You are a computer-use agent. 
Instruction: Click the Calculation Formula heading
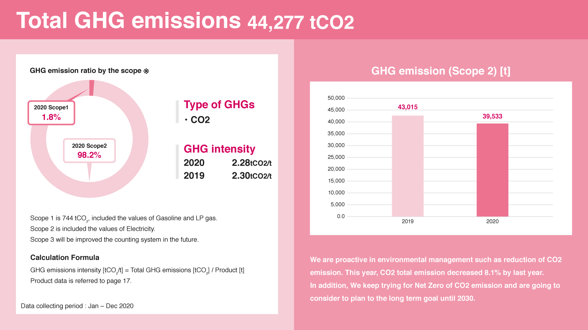[65, 257]
